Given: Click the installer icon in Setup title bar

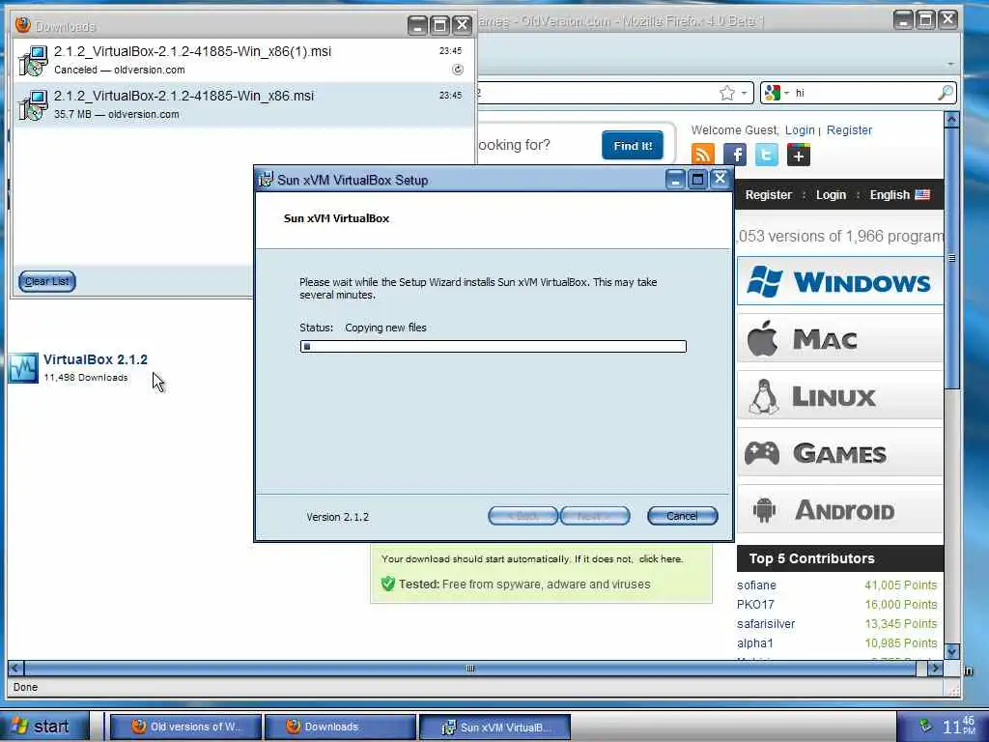Looking at the screenshot, I should click(266, 180).
